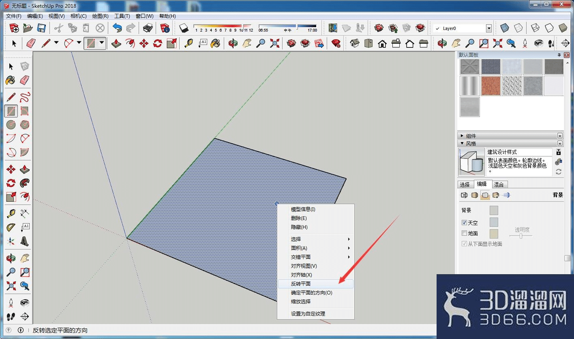This screenshot has height=339, width=574.
Task: Expand the 面积(A) submenu
Action: (316, 248)
